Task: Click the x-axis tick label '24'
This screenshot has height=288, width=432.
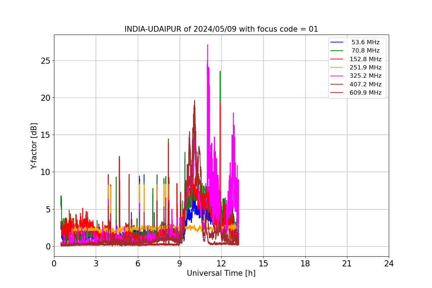Action: pyautogui.click(x=389, y=264)
